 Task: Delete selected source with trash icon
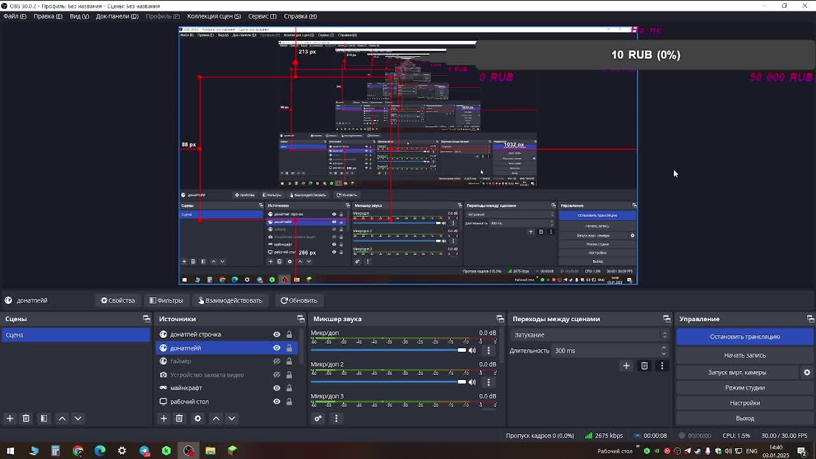click(x=179, y=418)
